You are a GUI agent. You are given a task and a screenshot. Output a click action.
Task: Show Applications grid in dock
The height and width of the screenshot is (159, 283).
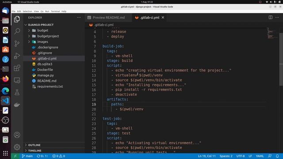(5, 153)
